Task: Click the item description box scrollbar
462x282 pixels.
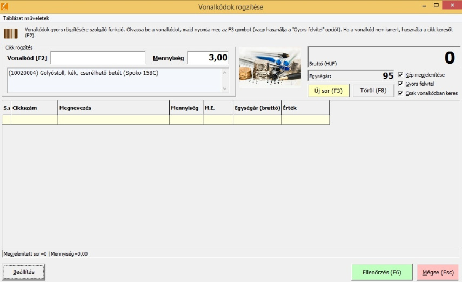Action: 225,79
